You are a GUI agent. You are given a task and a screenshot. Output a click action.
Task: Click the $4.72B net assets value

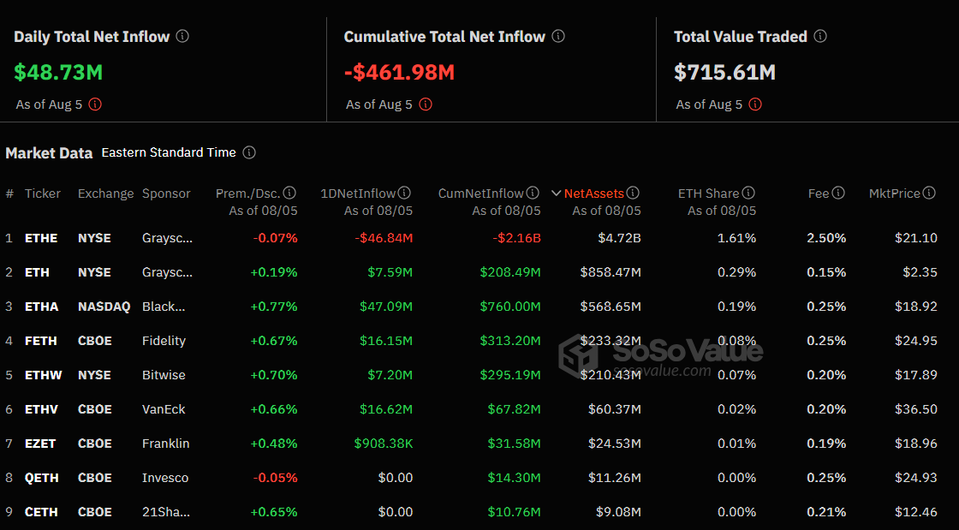[620, 238]
